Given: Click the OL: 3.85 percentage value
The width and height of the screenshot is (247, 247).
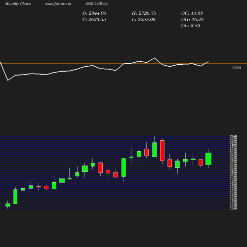Looking at the screenshot, I should point(191,26).
